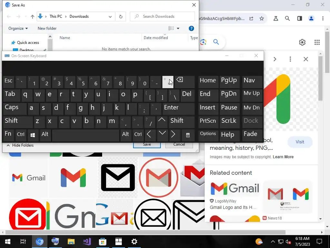Viewport: 330px width, 248px height.
Task: Open the Organize dropdown menu
Action: tap(18, 28)
